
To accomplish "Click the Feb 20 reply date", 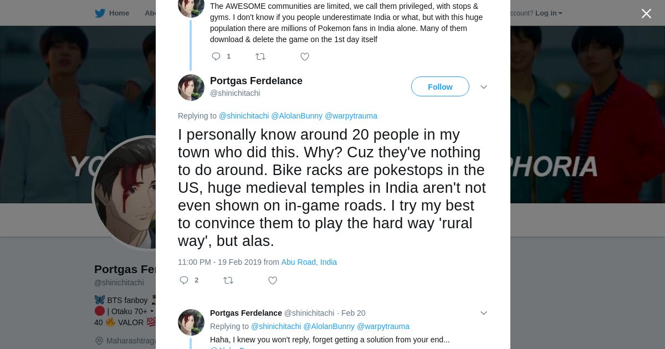I will (353, 313).
